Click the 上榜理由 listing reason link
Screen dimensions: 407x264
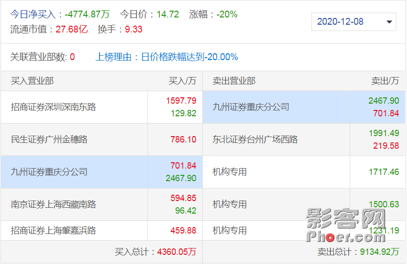[167, 57]
